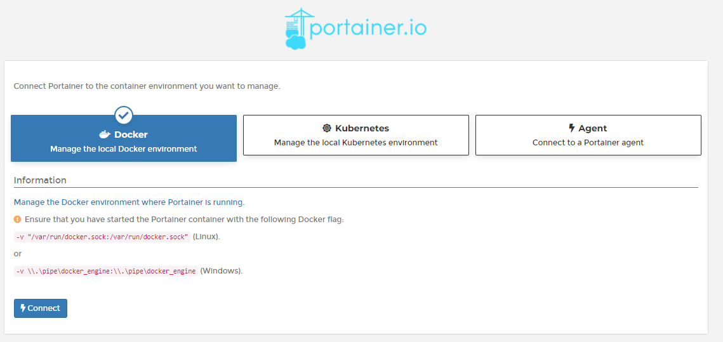
Task: Click the checkmark circle above Docker
Action: point(124,115)
